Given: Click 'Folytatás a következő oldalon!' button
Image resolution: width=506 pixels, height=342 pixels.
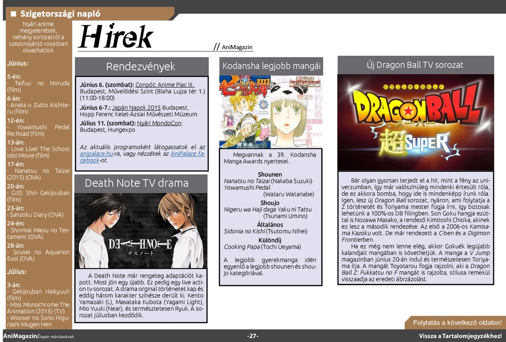Looking at the screenshot, I should pyautogui.click(x=457, y=323).
